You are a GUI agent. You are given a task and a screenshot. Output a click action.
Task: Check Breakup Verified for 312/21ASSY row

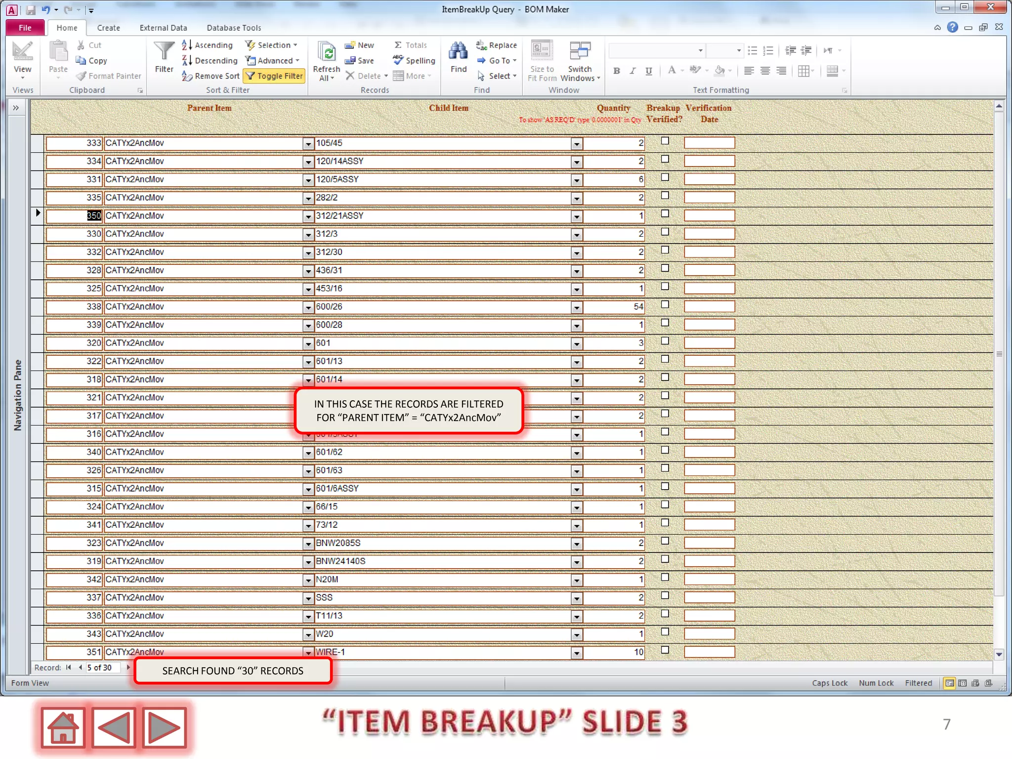tap(665, 213)
